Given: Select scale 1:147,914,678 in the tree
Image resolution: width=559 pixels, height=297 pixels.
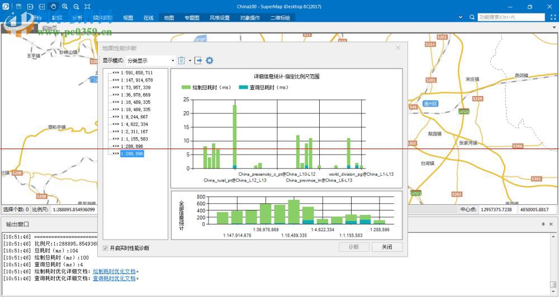Looking at the screenshot, I should click(136, 80).
